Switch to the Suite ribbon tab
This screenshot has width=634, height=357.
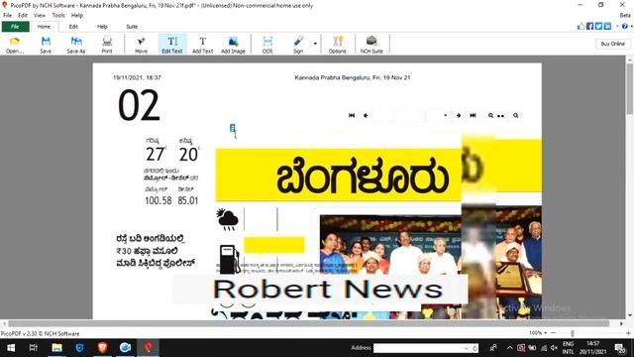[x=132, y=27]
